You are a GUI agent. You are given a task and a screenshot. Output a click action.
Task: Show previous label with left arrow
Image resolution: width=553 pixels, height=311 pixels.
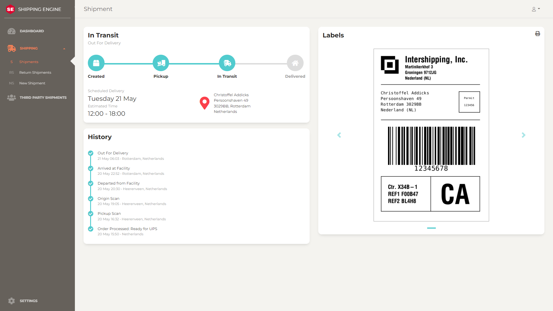(339, 135)
